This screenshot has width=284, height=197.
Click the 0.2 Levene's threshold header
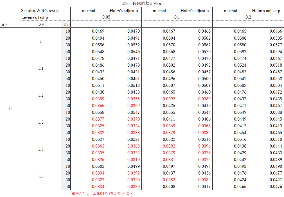click(248, 17)
